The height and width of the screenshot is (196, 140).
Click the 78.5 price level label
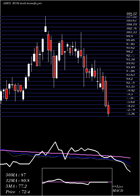129,94
